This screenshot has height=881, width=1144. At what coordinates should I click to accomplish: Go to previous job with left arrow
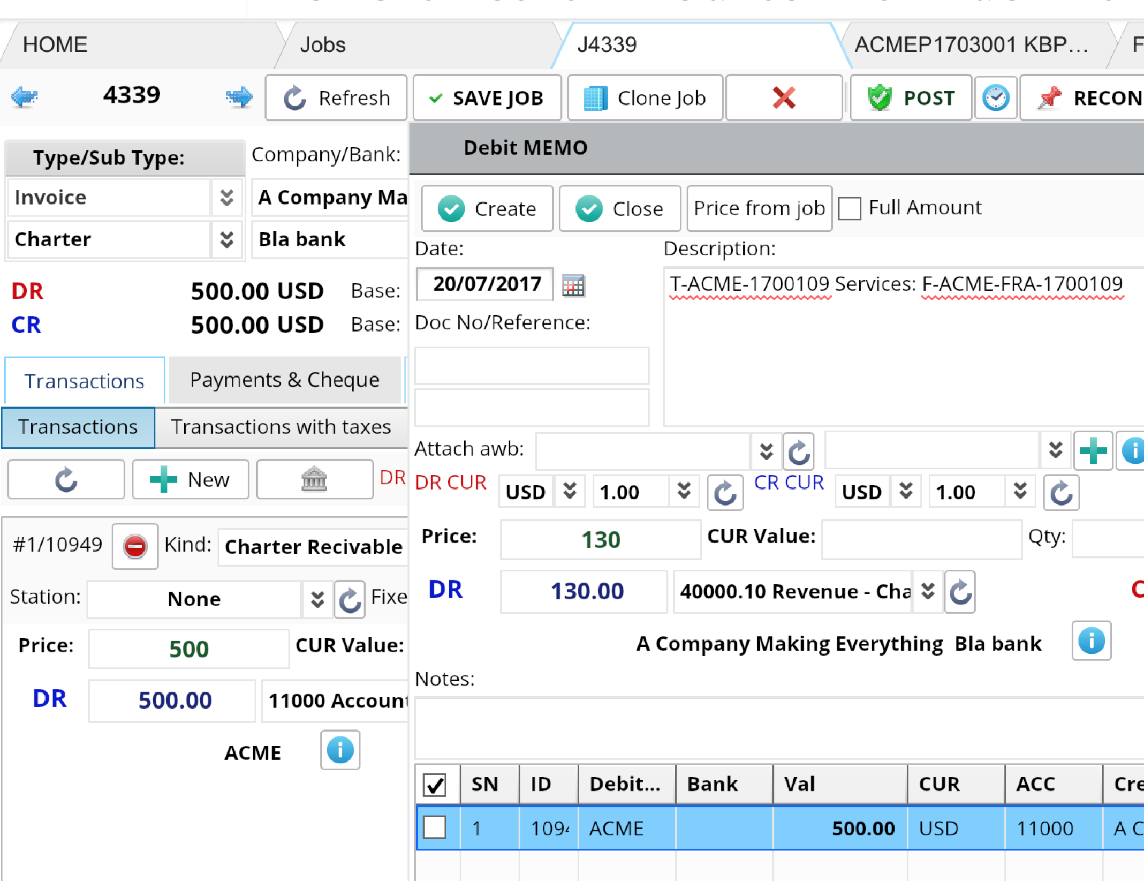(x=24, y=97)
